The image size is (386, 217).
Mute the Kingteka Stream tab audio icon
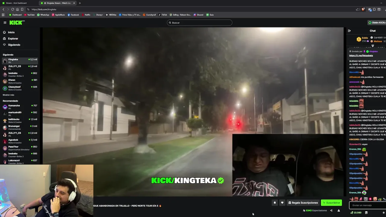pyautogui.click(x=45, y=3)
